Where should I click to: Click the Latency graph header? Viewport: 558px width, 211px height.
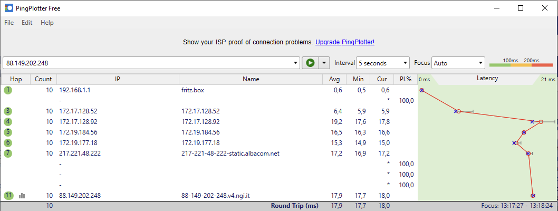click(x=487, y=78)
